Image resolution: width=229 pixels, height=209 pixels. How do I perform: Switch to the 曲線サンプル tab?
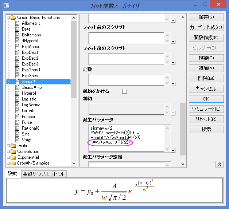36,174
